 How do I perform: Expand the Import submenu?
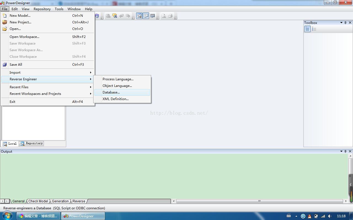coord(48,73)
